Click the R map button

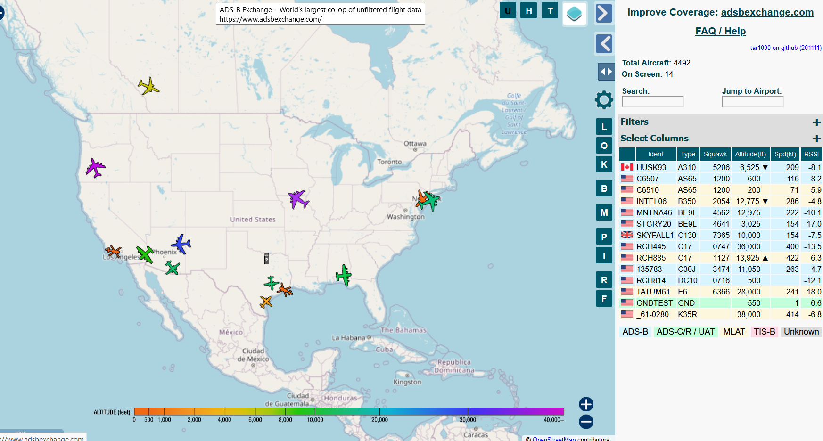pos(604,280)
